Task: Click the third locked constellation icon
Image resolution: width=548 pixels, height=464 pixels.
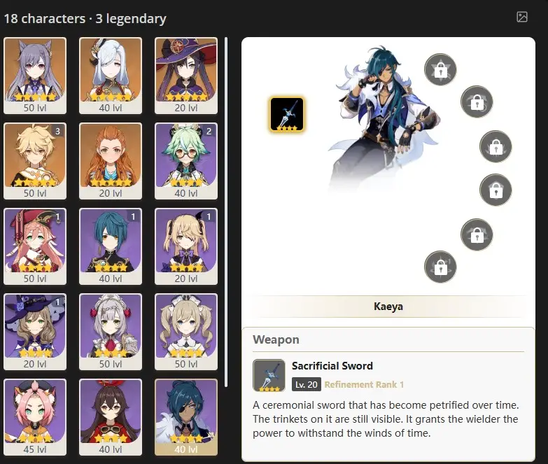Action: (x=496, y=146)
